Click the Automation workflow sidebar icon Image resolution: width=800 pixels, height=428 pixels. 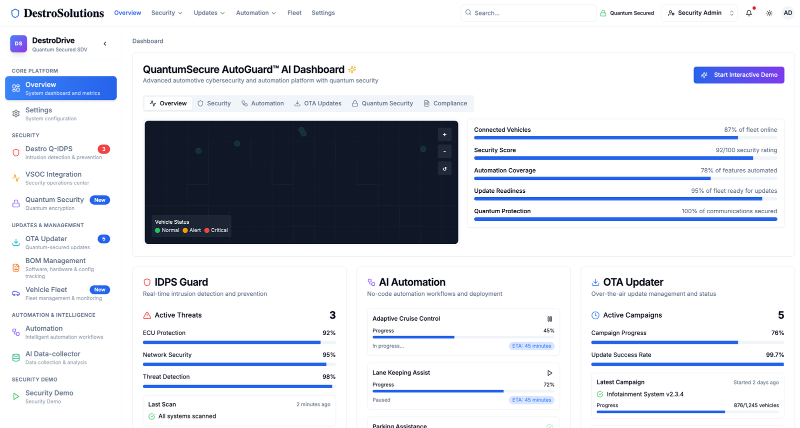(16, 332)
